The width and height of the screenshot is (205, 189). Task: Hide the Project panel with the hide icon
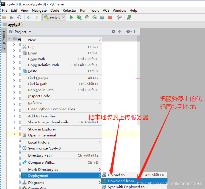[x=136, y=32]
